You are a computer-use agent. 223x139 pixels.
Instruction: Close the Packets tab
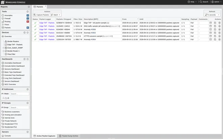(46, 6)
